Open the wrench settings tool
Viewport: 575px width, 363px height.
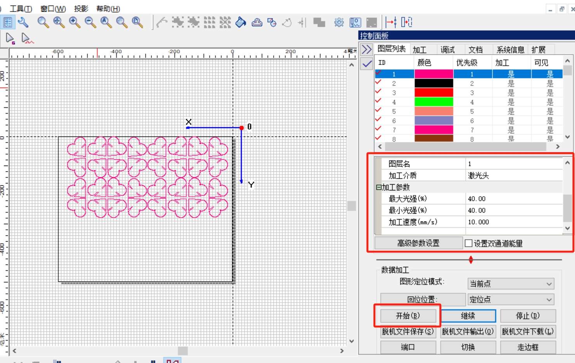coord(23,22)
